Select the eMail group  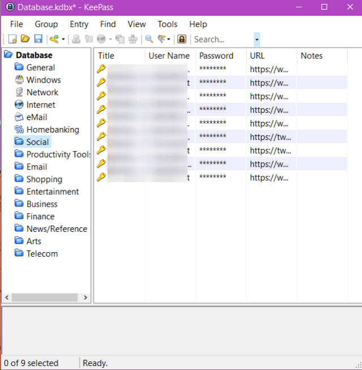pos(37,117)
